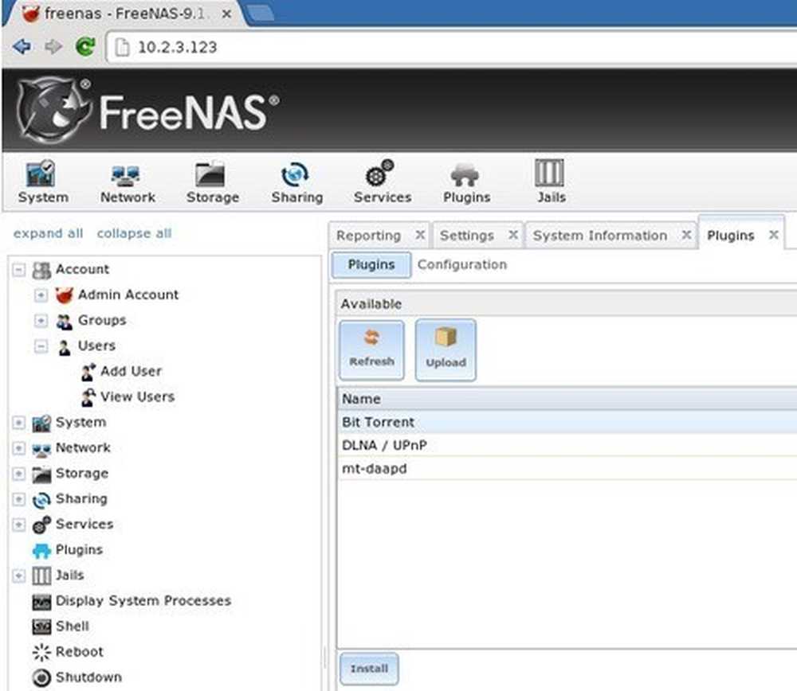Open Shell from the tree
Image resolution: width=797 pixels, height=691 pixels.
(x=73, y=626)
